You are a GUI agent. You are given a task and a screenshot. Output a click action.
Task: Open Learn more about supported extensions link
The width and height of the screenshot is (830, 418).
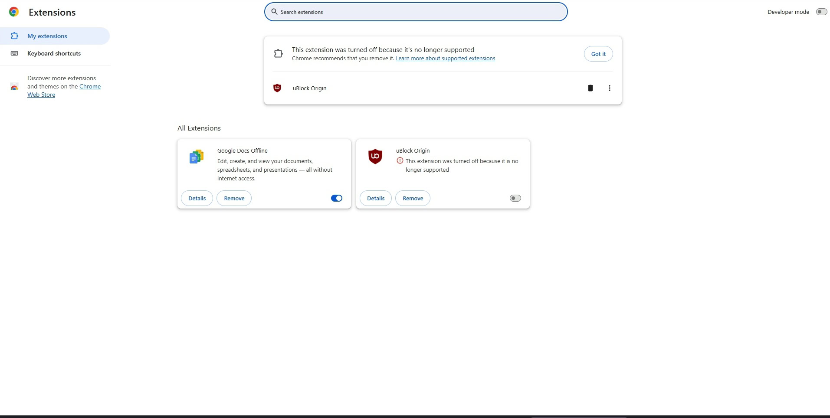(x=445, y=59)
